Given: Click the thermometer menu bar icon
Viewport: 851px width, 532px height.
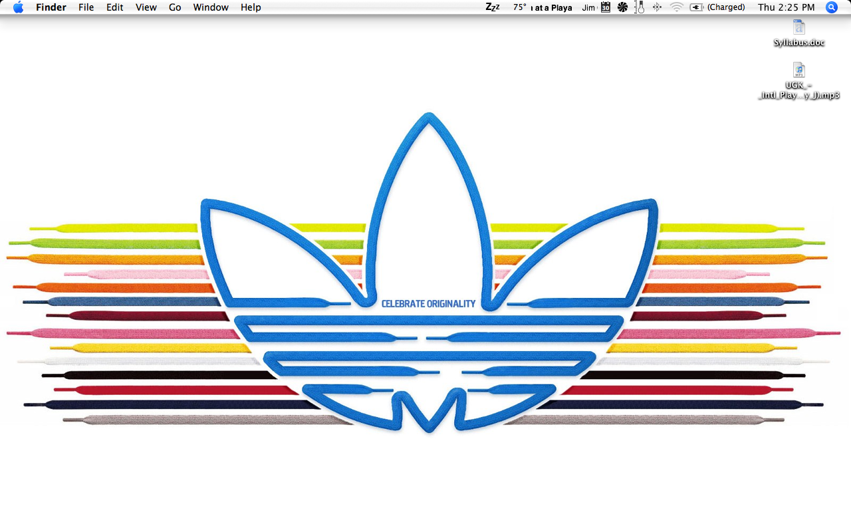Looking at the screenshot, I should [640, 7].
